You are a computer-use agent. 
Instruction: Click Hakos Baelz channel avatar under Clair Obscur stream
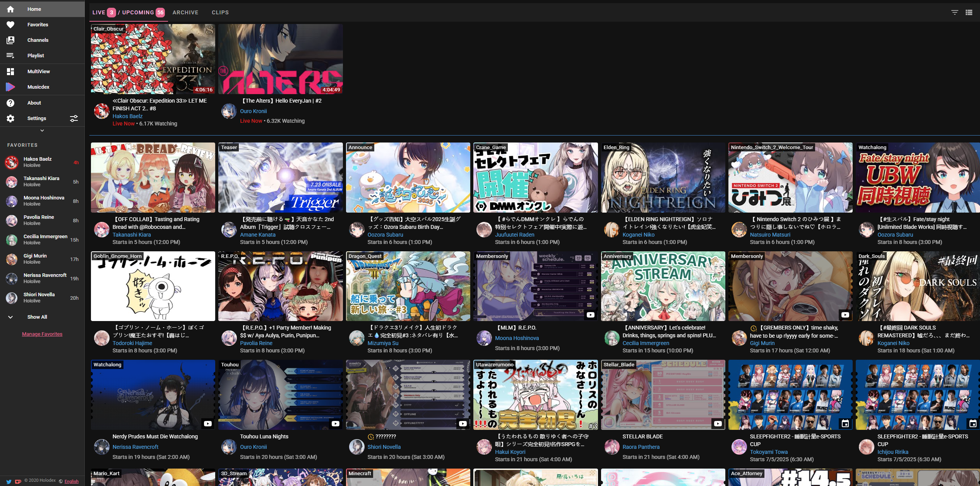coord(102,111)
